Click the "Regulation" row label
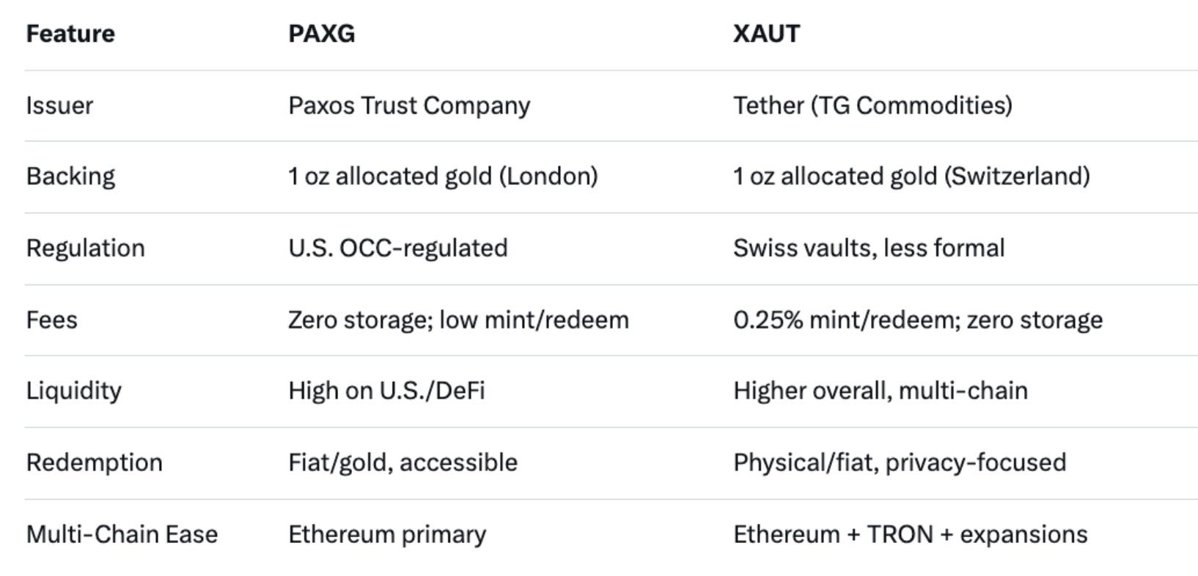1198x576 pixels. [85, 248]
